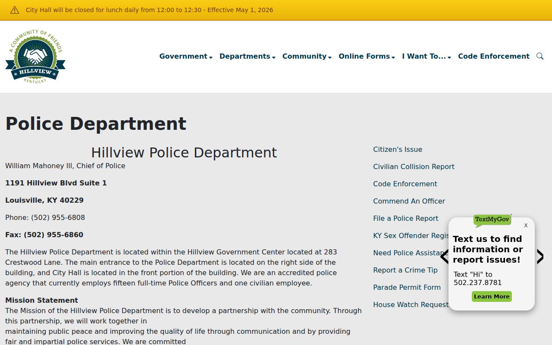The image size is (552, 345).
Task: Click the Phone: (502) 955-6808 line
Action: [x=45, y=217]
